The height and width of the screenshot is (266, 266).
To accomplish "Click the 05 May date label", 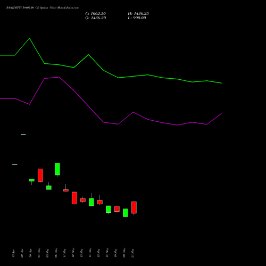I will (x=47, y=253).
